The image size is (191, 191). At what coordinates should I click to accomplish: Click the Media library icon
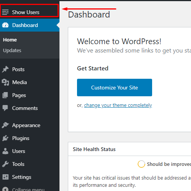click(x=5, y=82)
